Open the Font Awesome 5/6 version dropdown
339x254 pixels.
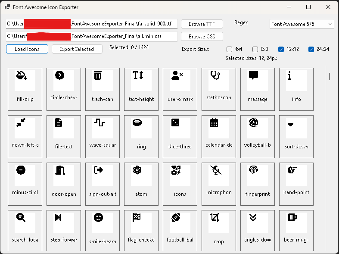(x=302, y=24)
